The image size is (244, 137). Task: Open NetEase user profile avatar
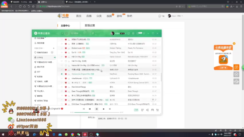pyautogui.click(x=113, y=33)
